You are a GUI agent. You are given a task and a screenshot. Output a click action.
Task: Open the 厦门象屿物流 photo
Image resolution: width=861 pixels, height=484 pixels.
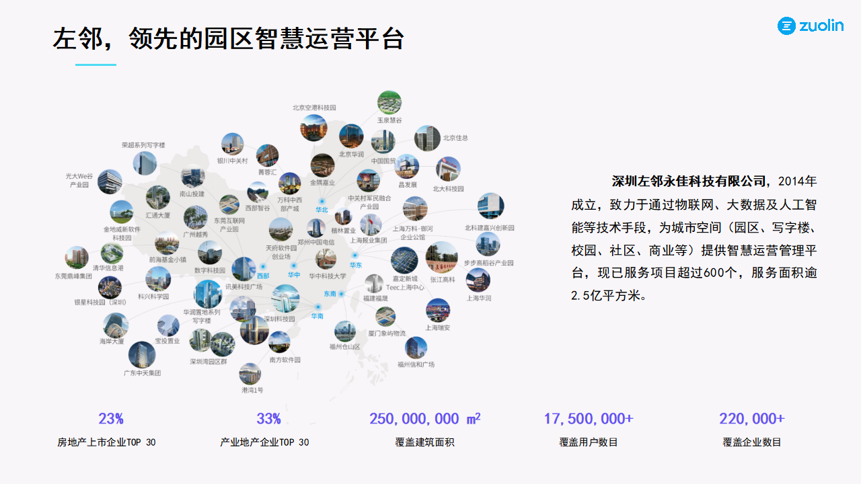pyautogui.click(x=386, y=317)
